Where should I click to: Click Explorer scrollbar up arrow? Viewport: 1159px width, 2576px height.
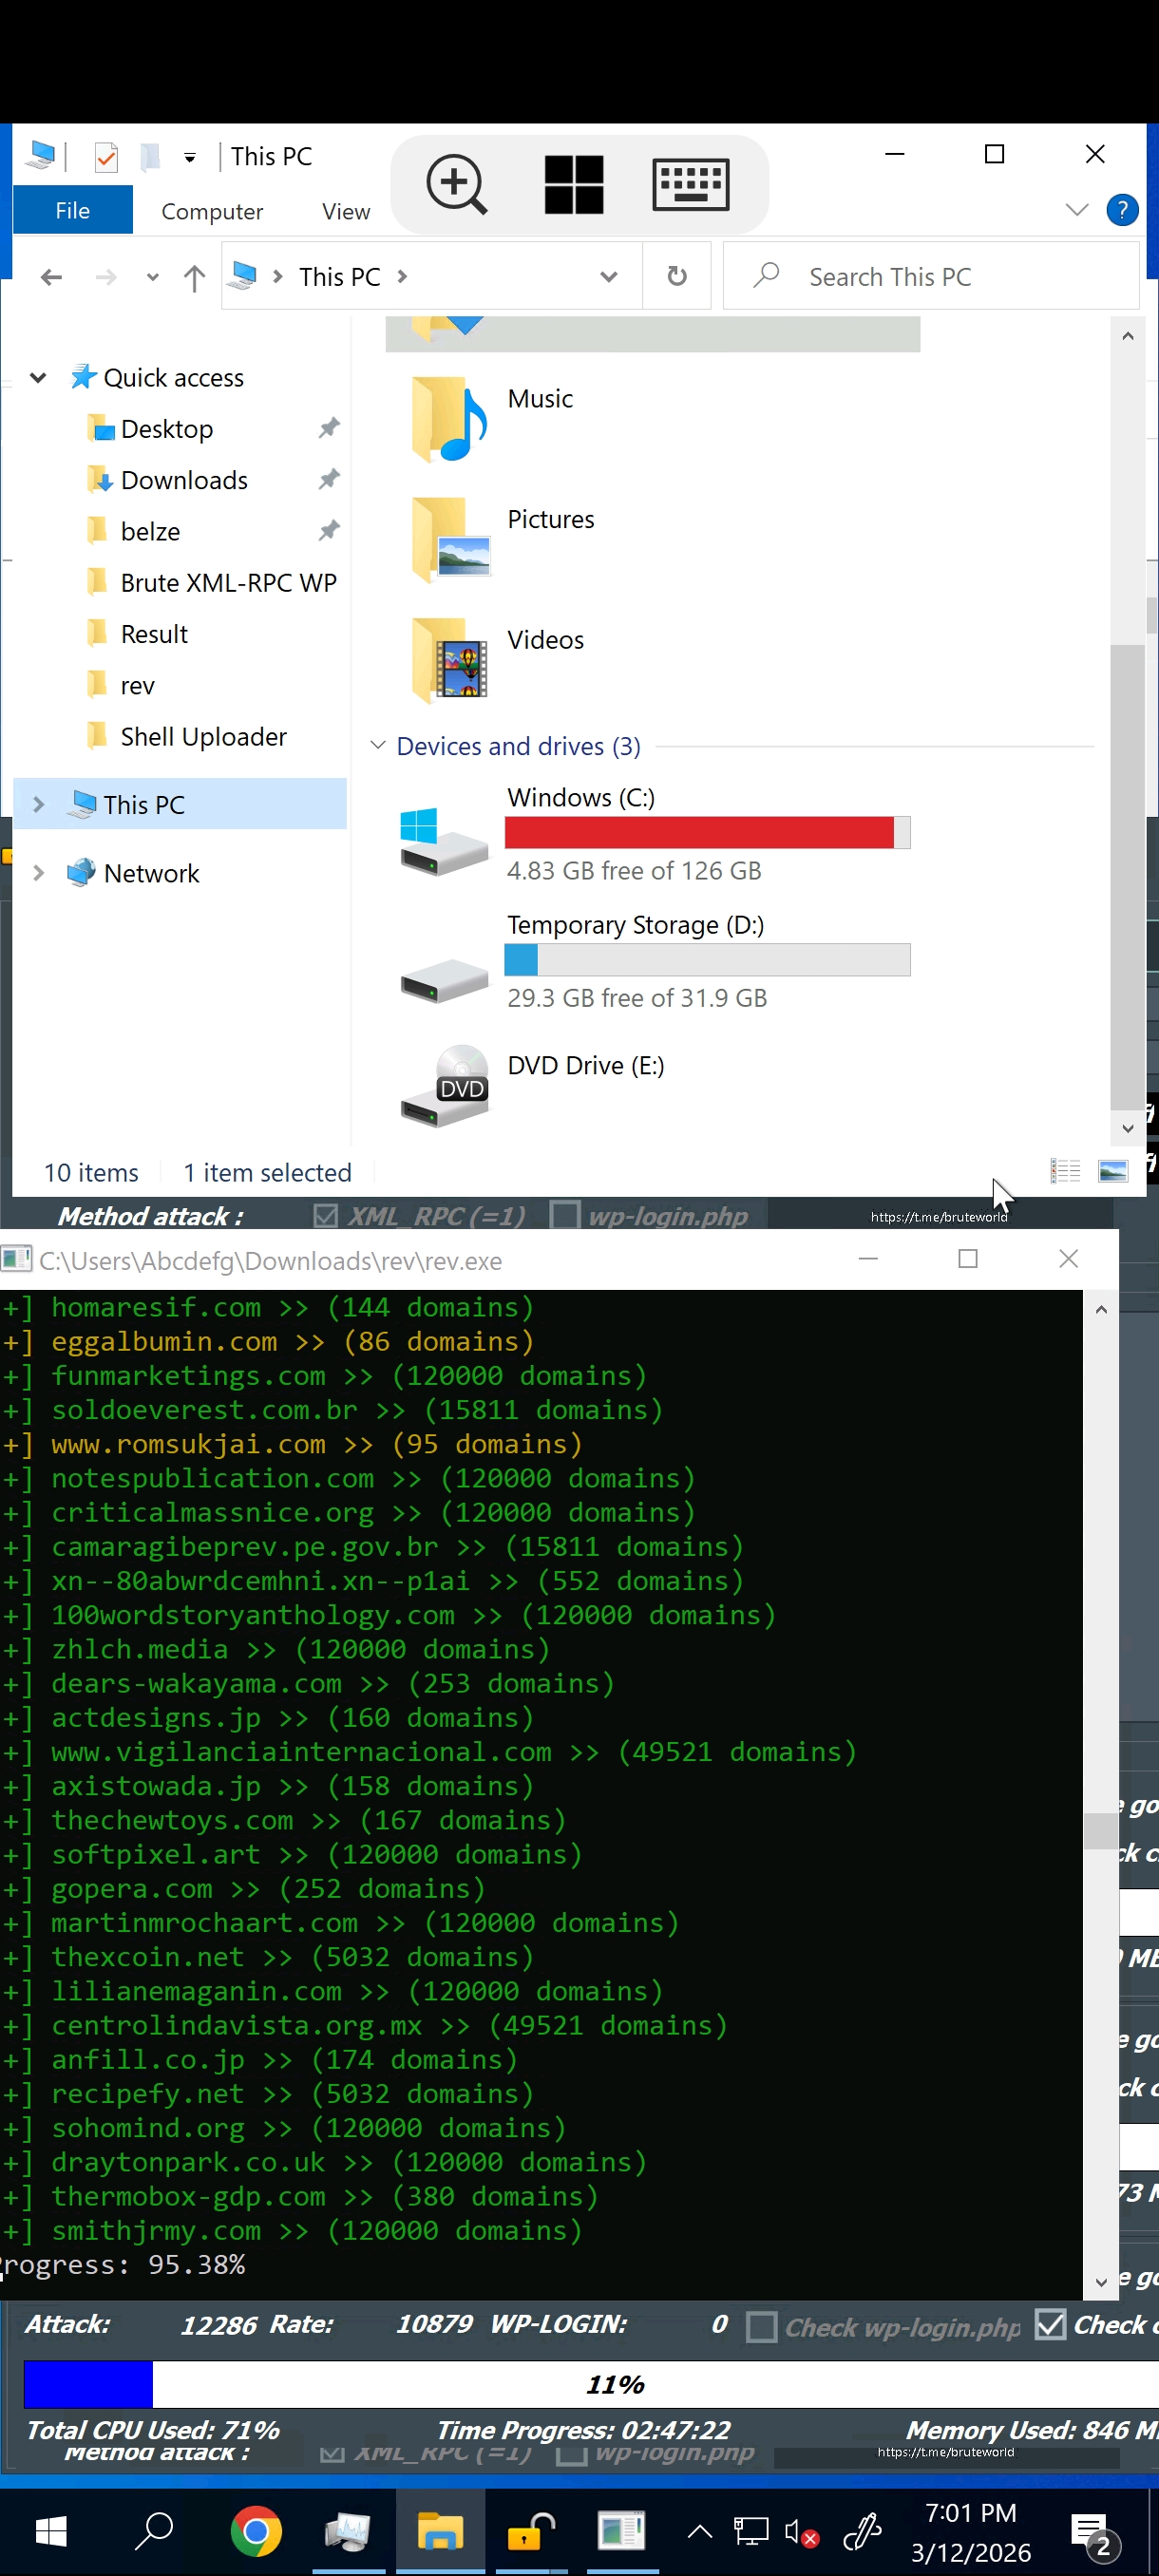click(1127, 337)
